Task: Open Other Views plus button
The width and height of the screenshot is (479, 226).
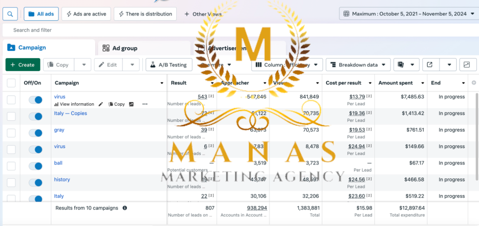Action: (x=203, y=14)
